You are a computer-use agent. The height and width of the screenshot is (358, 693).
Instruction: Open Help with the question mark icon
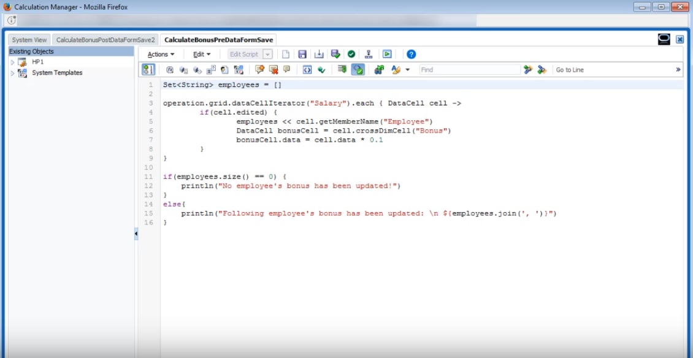coord(411,54)
